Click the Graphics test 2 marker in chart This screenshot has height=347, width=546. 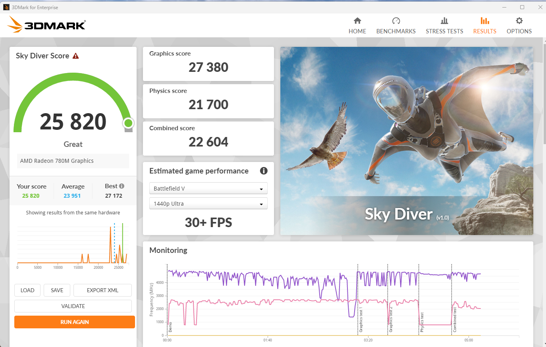click(391, 320)
